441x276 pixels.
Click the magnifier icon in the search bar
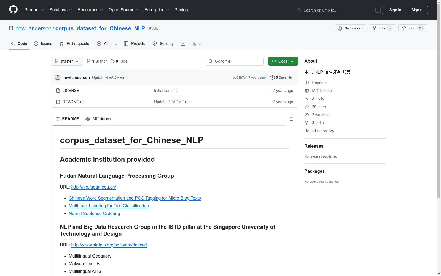coord(299,10)
